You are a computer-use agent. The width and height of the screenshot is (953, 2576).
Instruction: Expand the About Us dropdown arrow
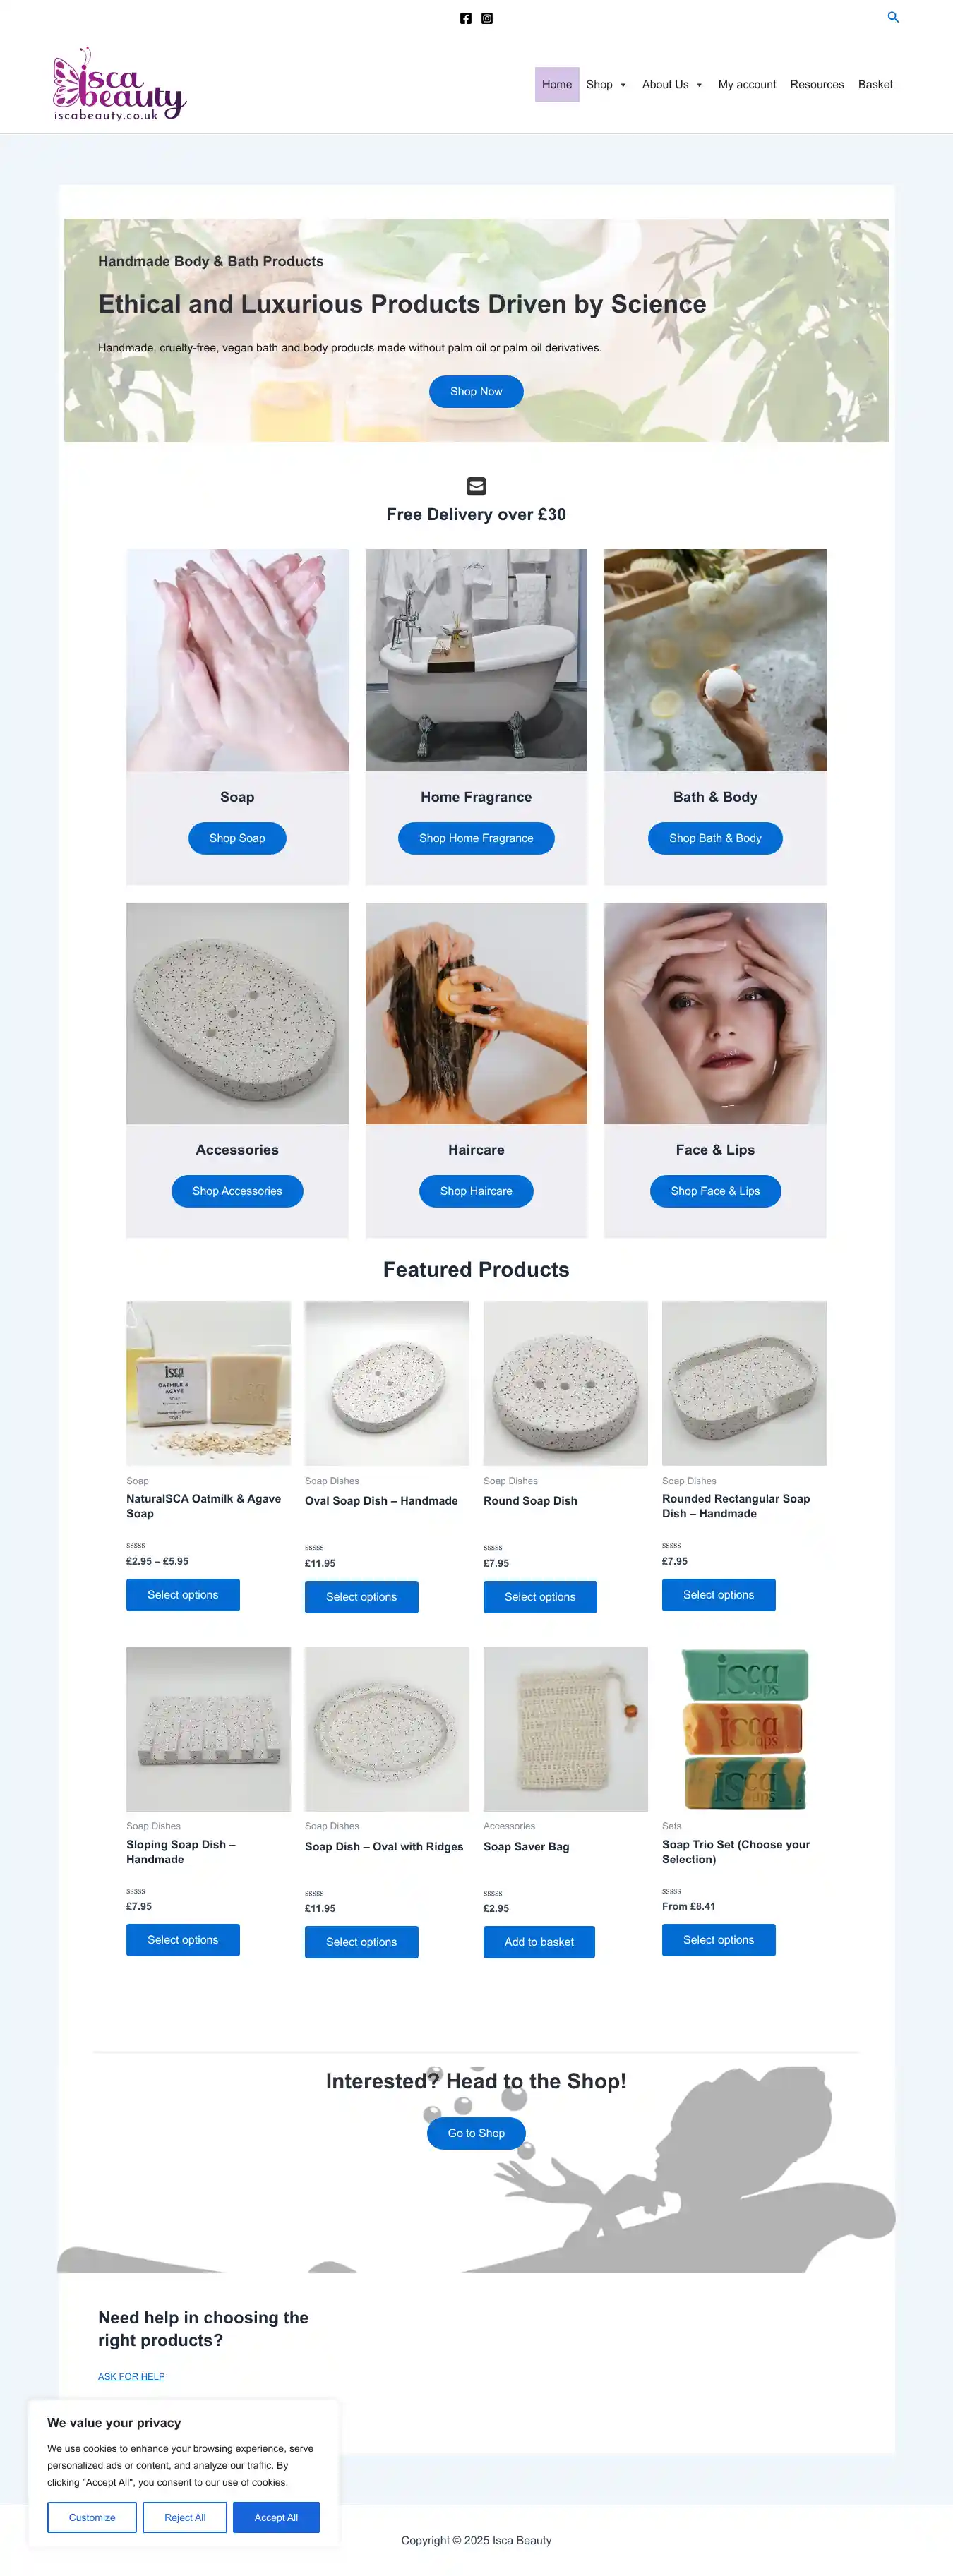coord(699,85)
